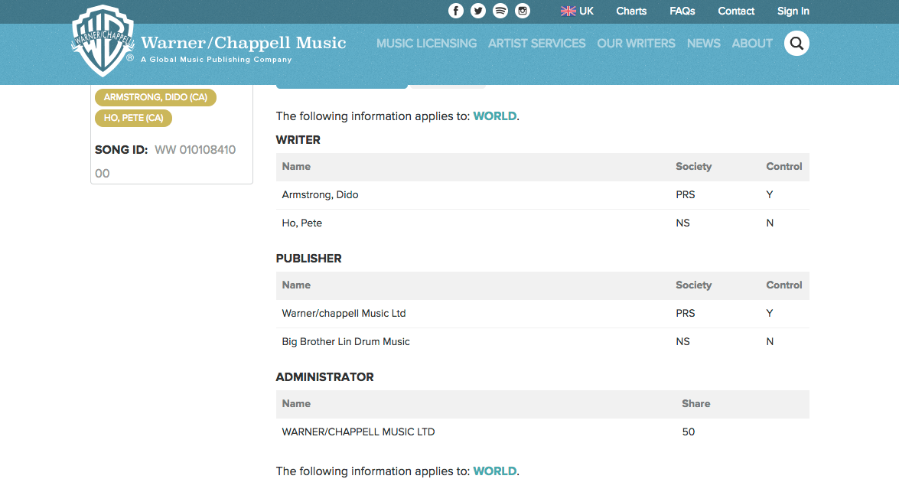Click the Instagram icon
Image resolution: width=899 pixels, height=479 pixels.
coord(523,11)
